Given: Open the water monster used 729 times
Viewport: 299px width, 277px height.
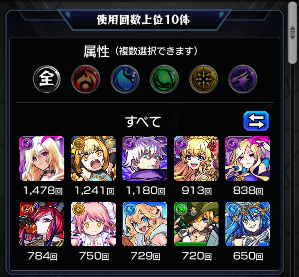Looking at the screenshot, I should [145, 224].
